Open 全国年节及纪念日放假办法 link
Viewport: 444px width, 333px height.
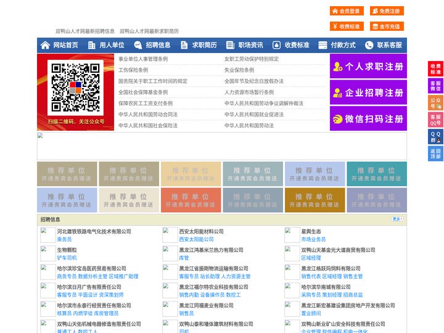(x=254, y=81)
